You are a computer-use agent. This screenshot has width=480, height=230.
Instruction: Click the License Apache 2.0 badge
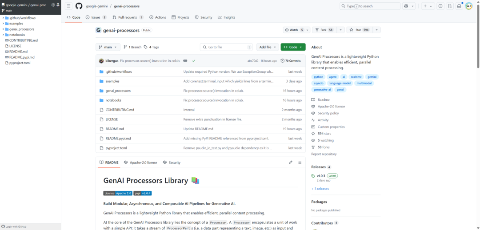(x=118, y=193)
